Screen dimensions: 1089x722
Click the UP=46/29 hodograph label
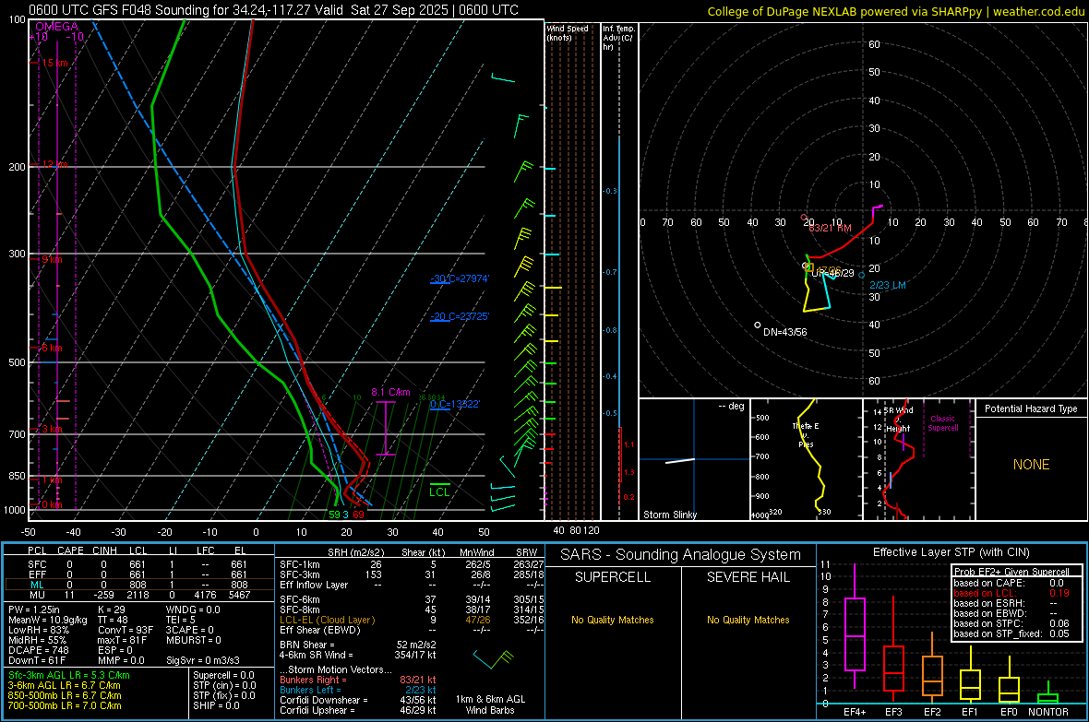click(x=832, y=273)
